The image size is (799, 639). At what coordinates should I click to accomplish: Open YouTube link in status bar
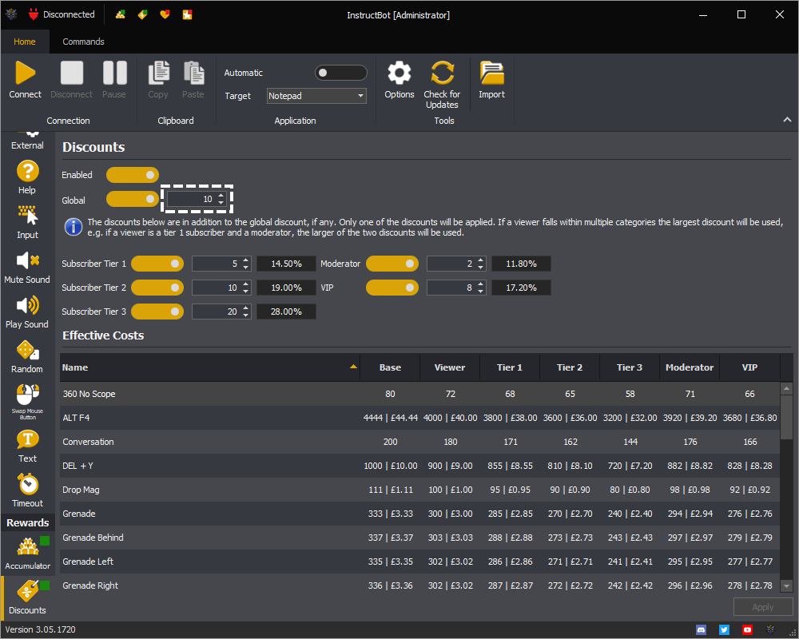pos(748,630)
